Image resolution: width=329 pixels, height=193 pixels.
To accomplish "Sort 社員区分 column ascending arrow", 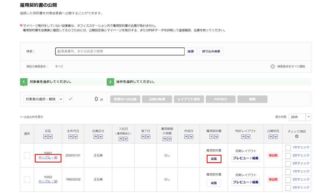I will [x=96, y=136].
